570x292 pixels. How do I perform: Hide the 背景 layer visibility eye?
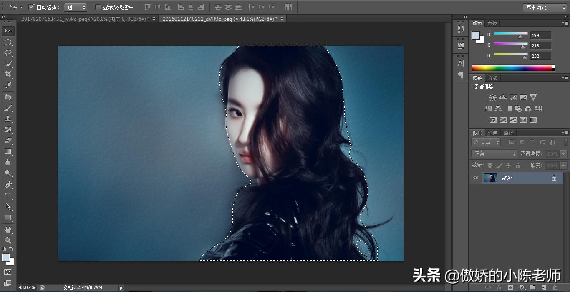click(475, 178)
